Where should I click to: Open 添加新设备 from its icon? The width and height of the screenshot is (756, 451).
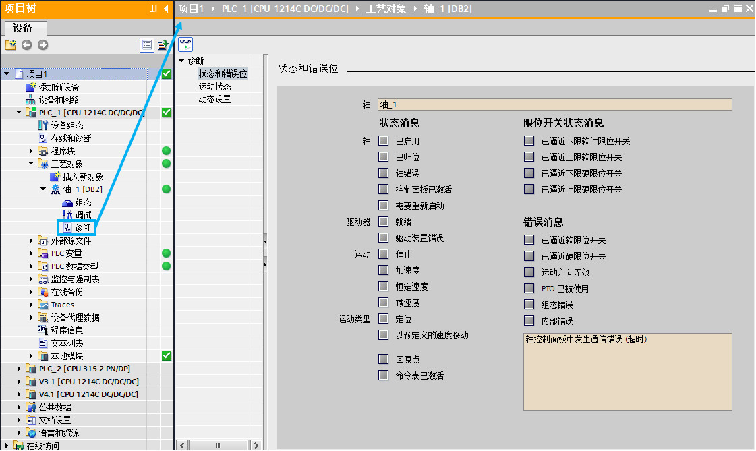(x=30, y=87)
